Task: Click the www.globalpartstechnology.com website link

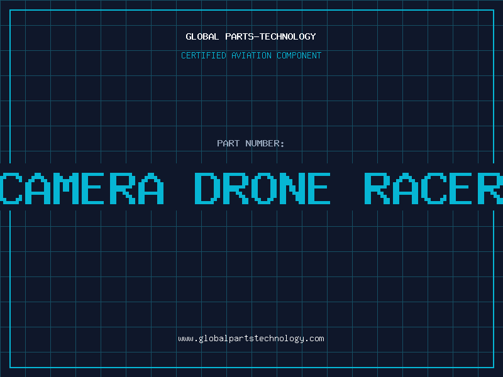Action: 251,339
